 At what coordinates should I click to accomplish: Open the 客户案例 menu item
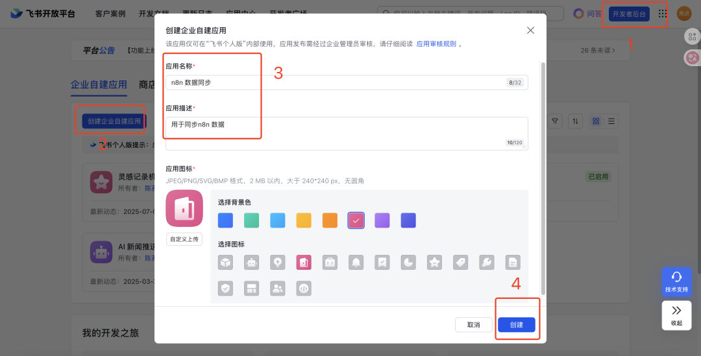tap(110, 13)
